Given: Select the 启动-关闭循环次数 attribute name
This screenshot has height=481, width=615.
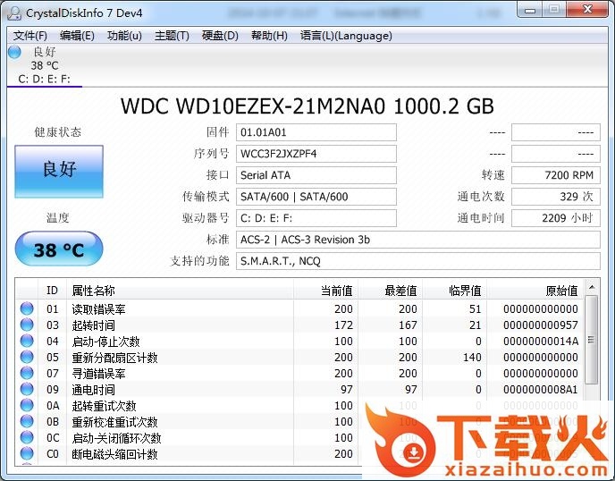Looking at the screenshot, I should [116, 438].
